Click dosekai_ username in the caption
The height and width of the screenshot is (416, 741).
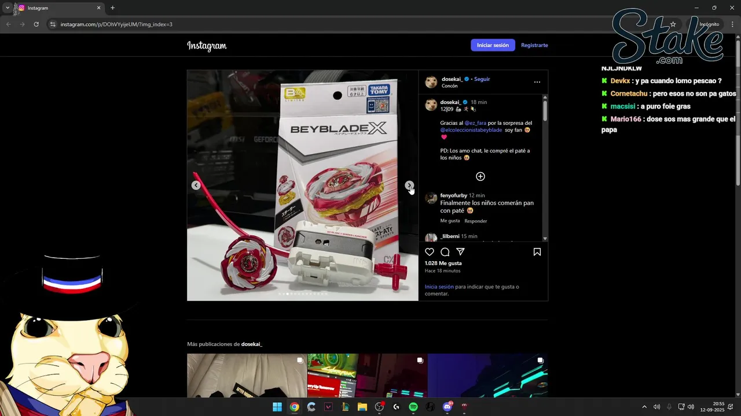tap(450, 102)
